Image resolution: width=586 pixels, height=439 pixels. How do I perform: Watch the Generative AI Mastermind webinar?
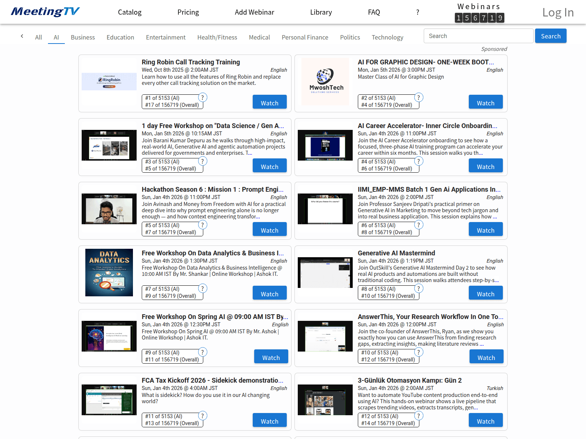pyautogui.click(x=486, y=293)
